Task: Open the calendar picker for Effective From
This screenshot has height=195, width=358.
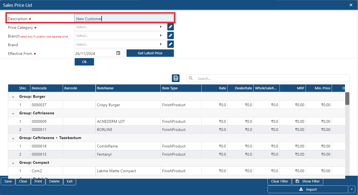Action: point(118,53)
